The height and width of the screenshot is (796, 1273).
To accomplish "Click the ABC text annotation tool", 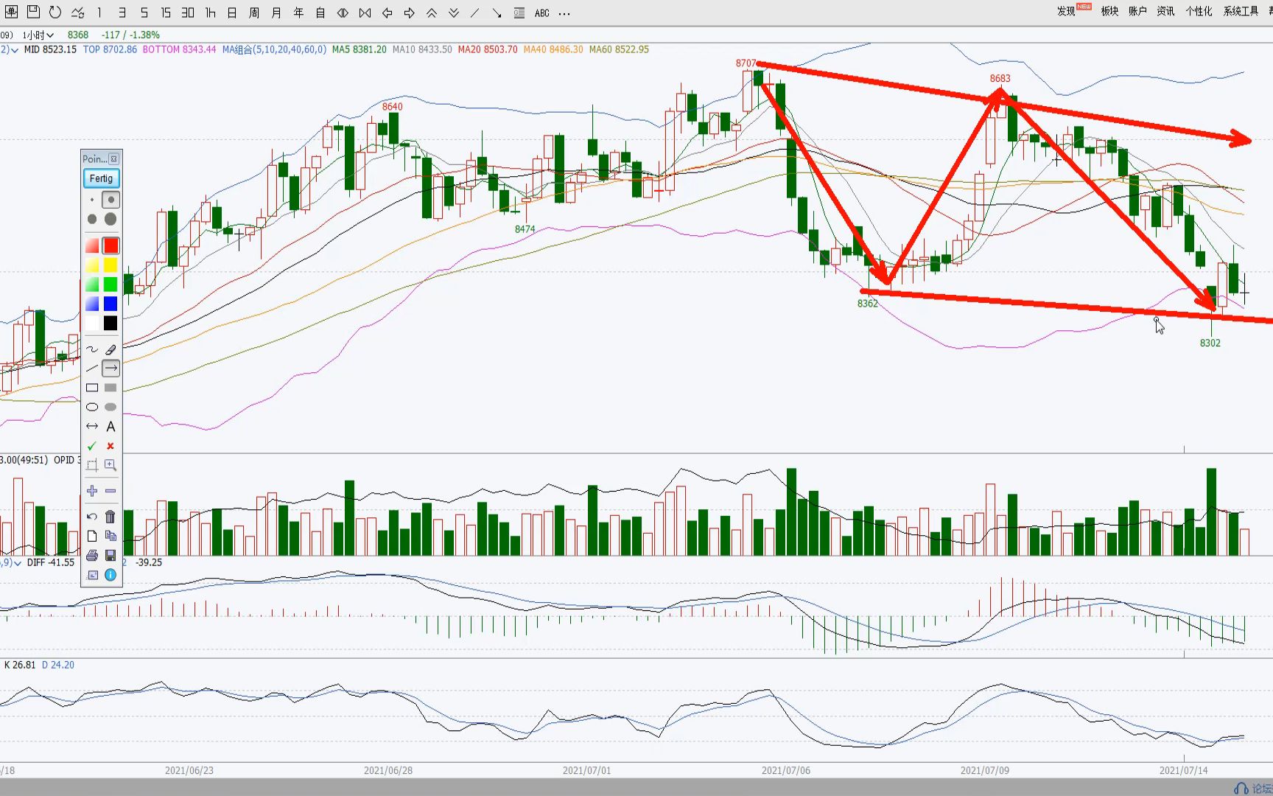I will [x=542, y=13].
